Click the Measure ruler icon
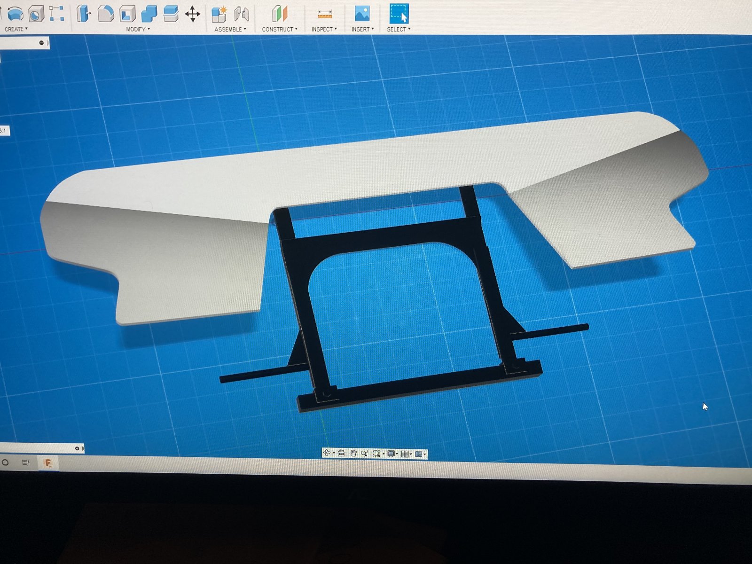The width and height of the screenshot is (752, 564). (324, 14)
